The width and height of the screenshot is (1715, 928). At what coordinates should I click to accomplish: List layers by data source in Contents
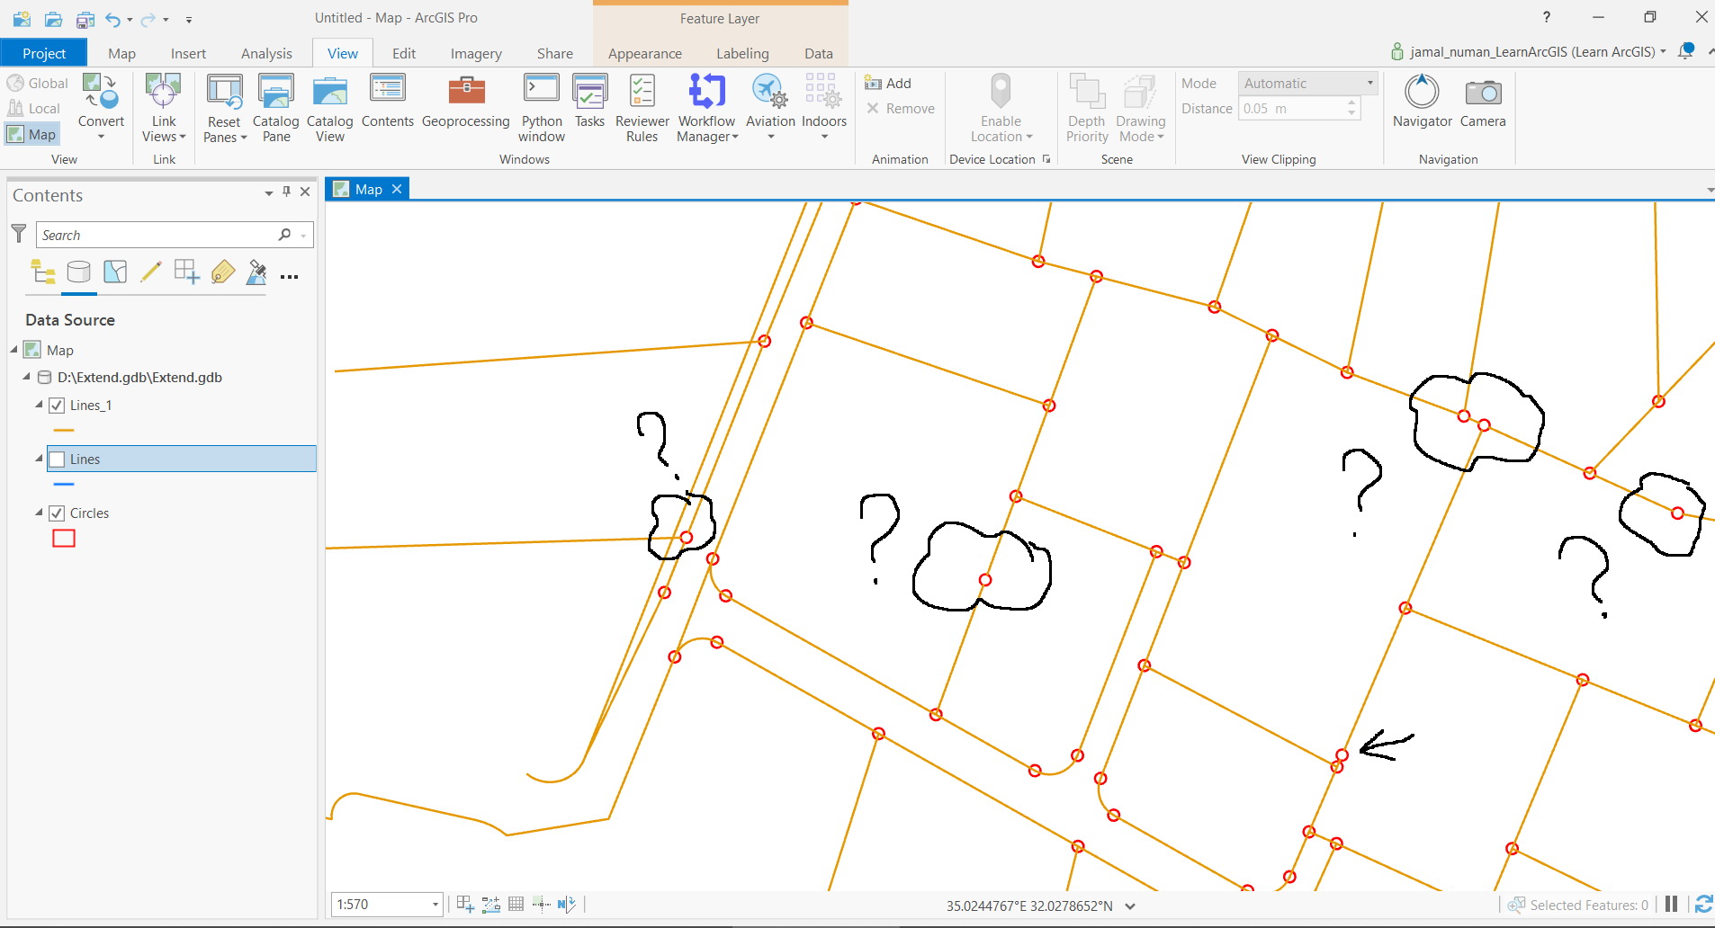click(79, 272)
